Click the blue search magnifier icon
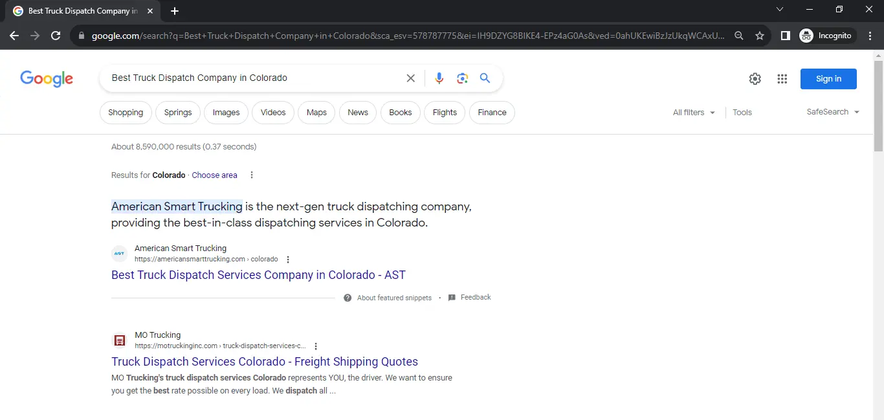 click(485, 78)
